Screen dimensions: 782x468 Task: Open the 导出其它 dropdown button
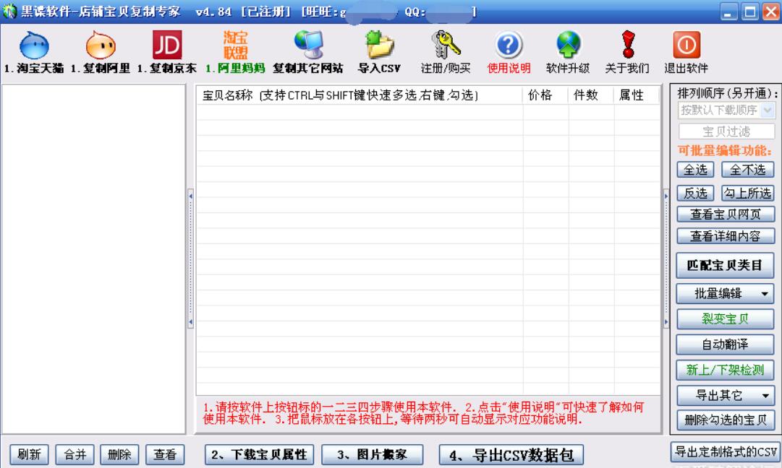click(725, 396)
